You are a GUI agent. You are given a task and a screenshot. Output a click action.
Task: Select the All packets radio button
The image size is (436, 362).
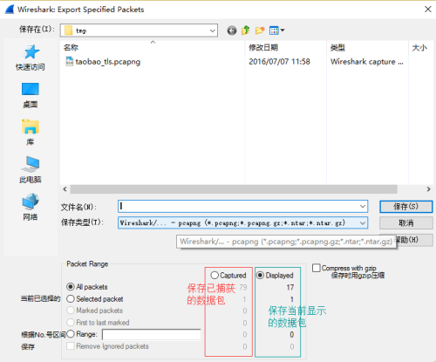point(71,287)
